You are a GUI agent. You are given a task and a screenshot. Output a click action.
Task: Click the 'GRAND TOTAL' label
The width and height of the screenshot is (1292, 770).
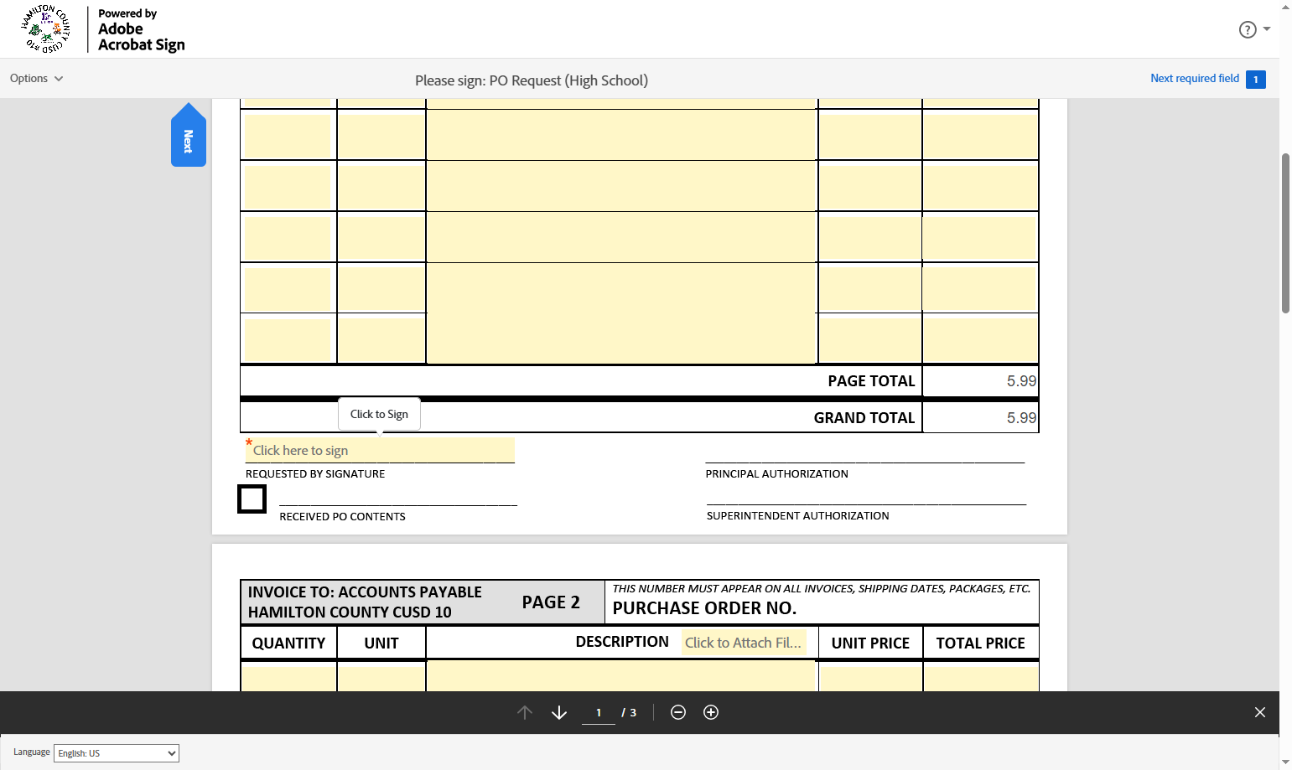click(x=864, y=418)
